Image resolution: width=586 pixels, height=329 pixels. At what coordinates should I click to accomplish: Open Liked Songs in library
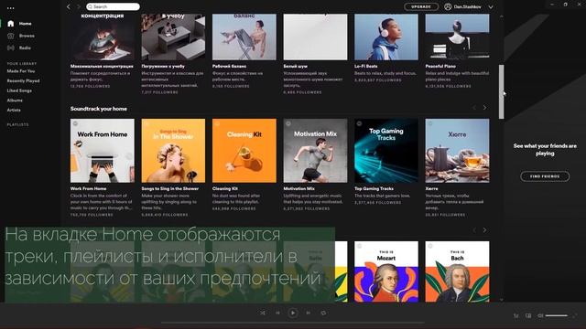pos(19,90)
